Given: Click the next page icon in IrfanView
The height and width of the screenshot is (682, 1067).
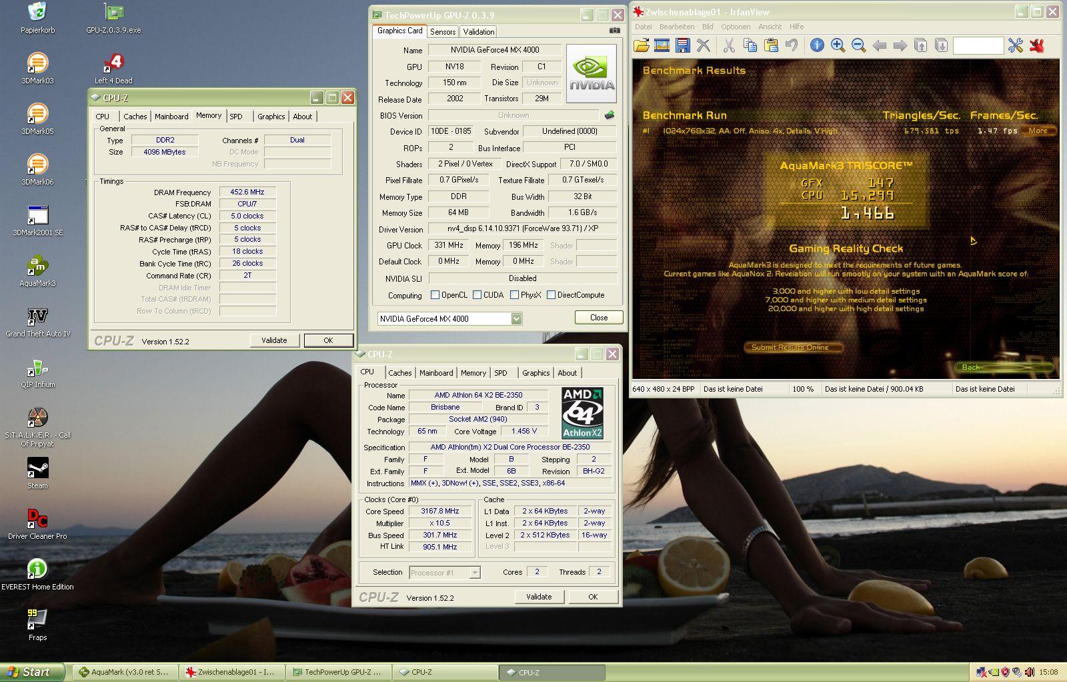Looking at the screenshot, I should pos(942,45).
